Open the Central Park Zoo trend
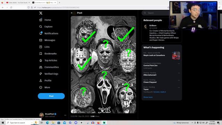 150,66
